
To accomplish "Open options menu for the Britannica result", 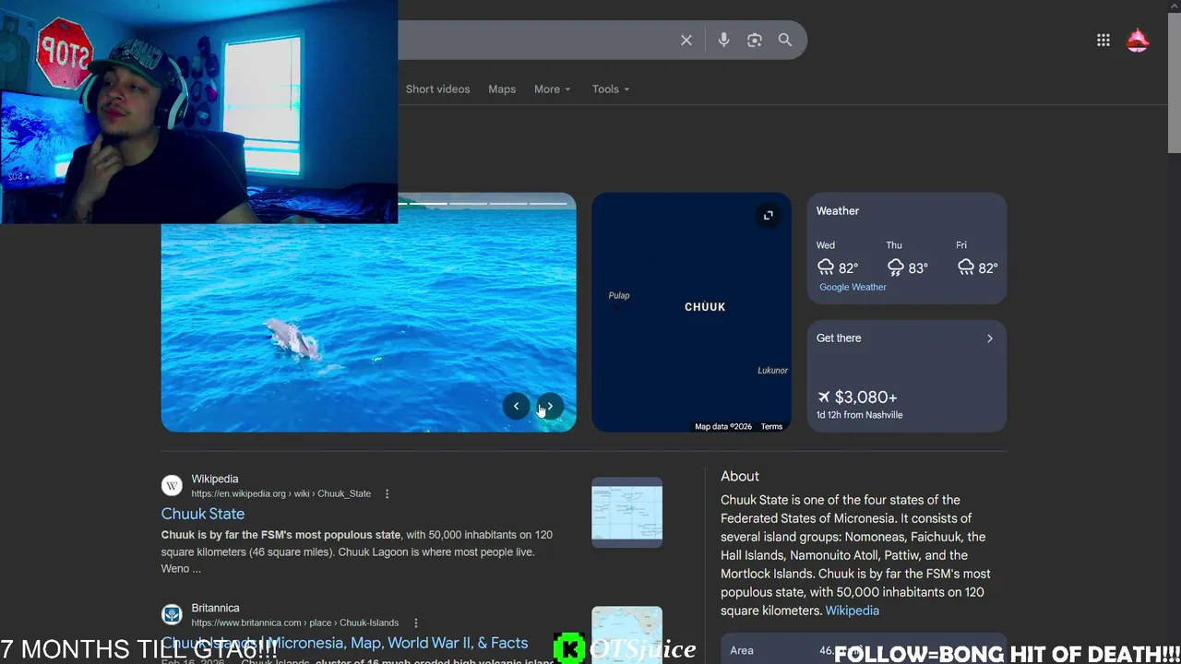I will pos(416,623).
